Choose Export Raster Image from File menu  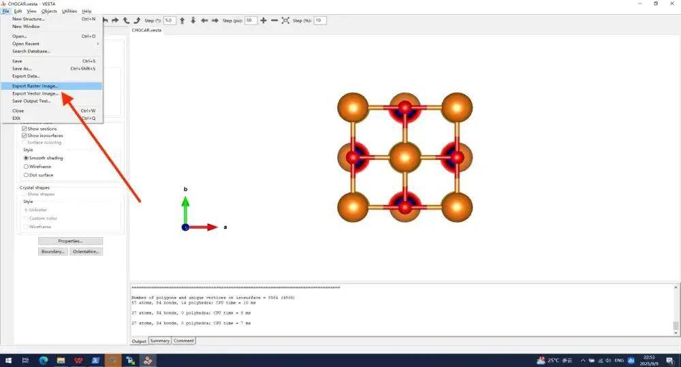(x=35, y=86)
